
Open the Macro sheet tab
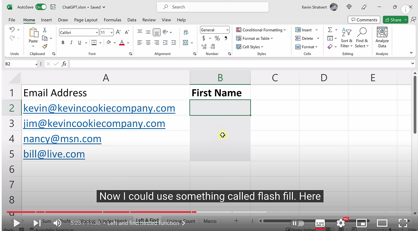[x=210, y=221]
